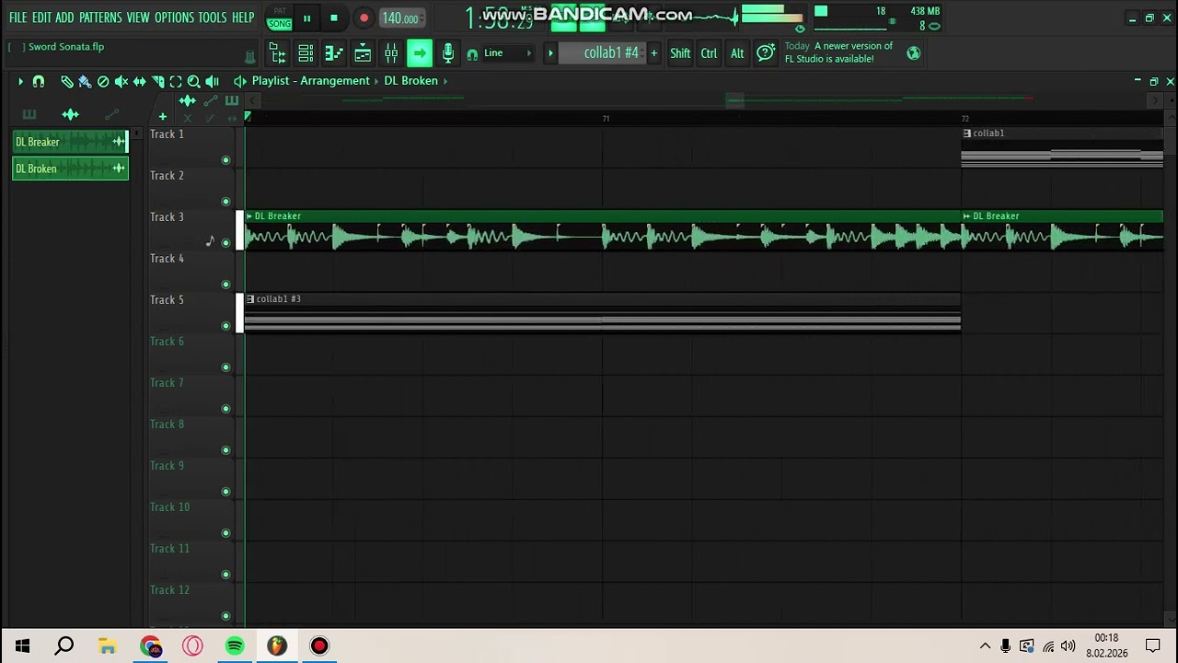1178x663 pixels.
Task: Select the playlist Zoom tool
Action: coord(193,82)
